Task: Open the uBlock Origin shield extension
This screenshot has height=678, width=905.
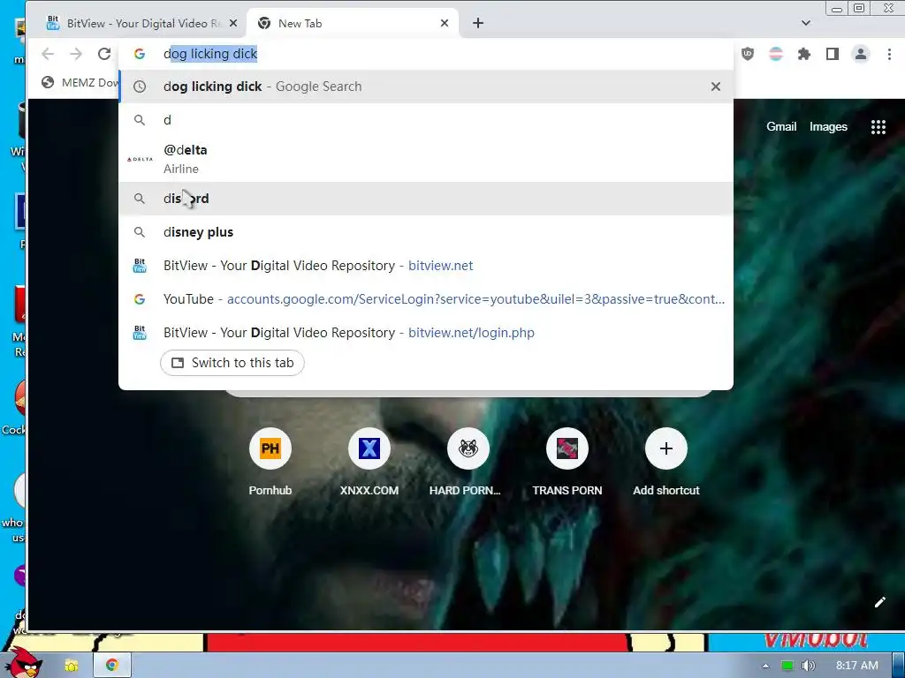Action: (x=748, y=54)
